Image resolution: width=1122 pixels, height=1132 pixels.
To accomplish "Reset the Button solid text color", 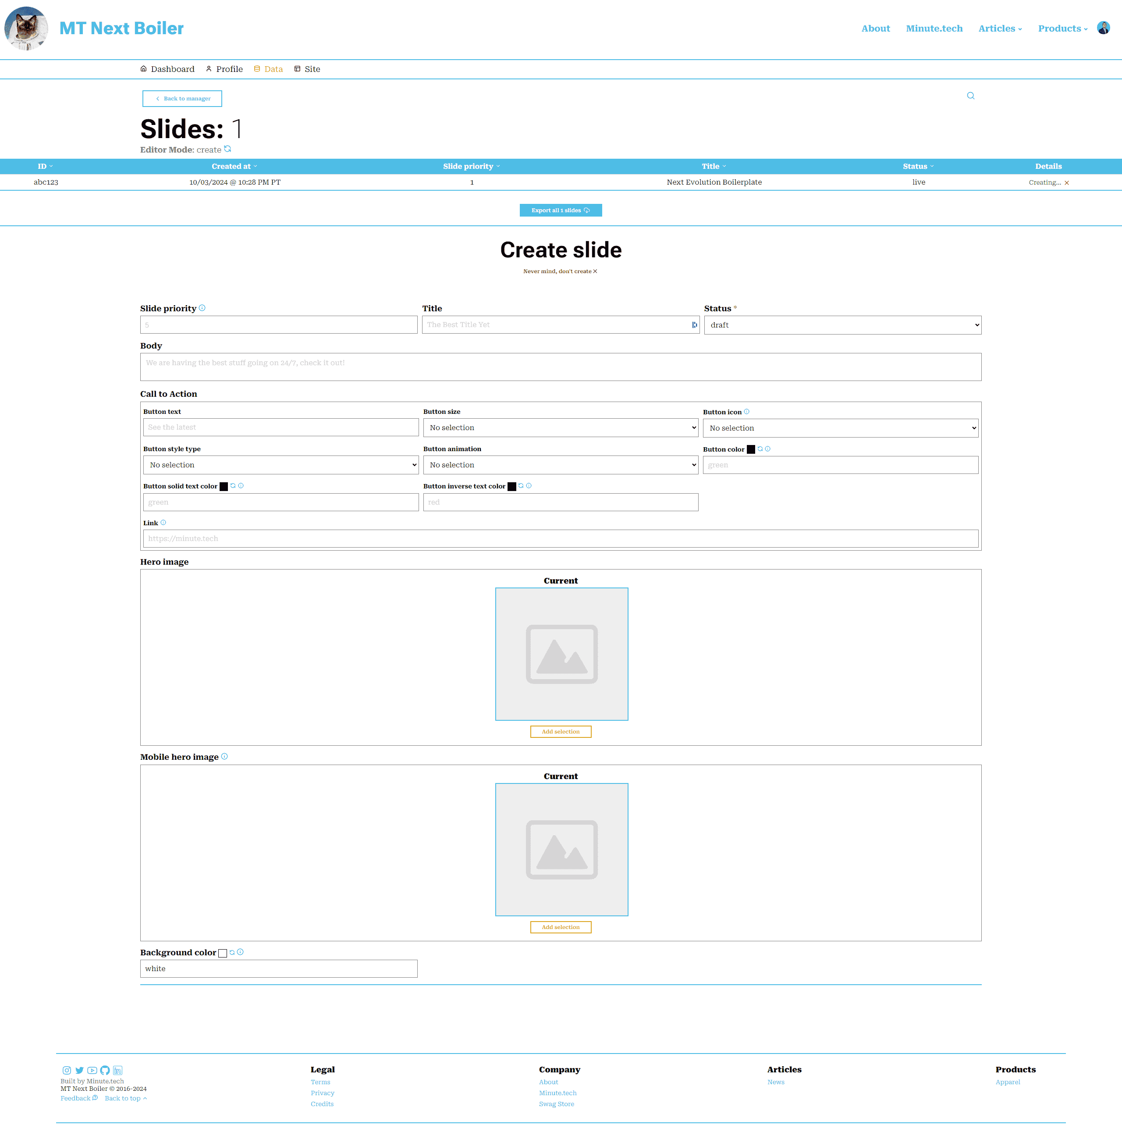I will (233, 486).
